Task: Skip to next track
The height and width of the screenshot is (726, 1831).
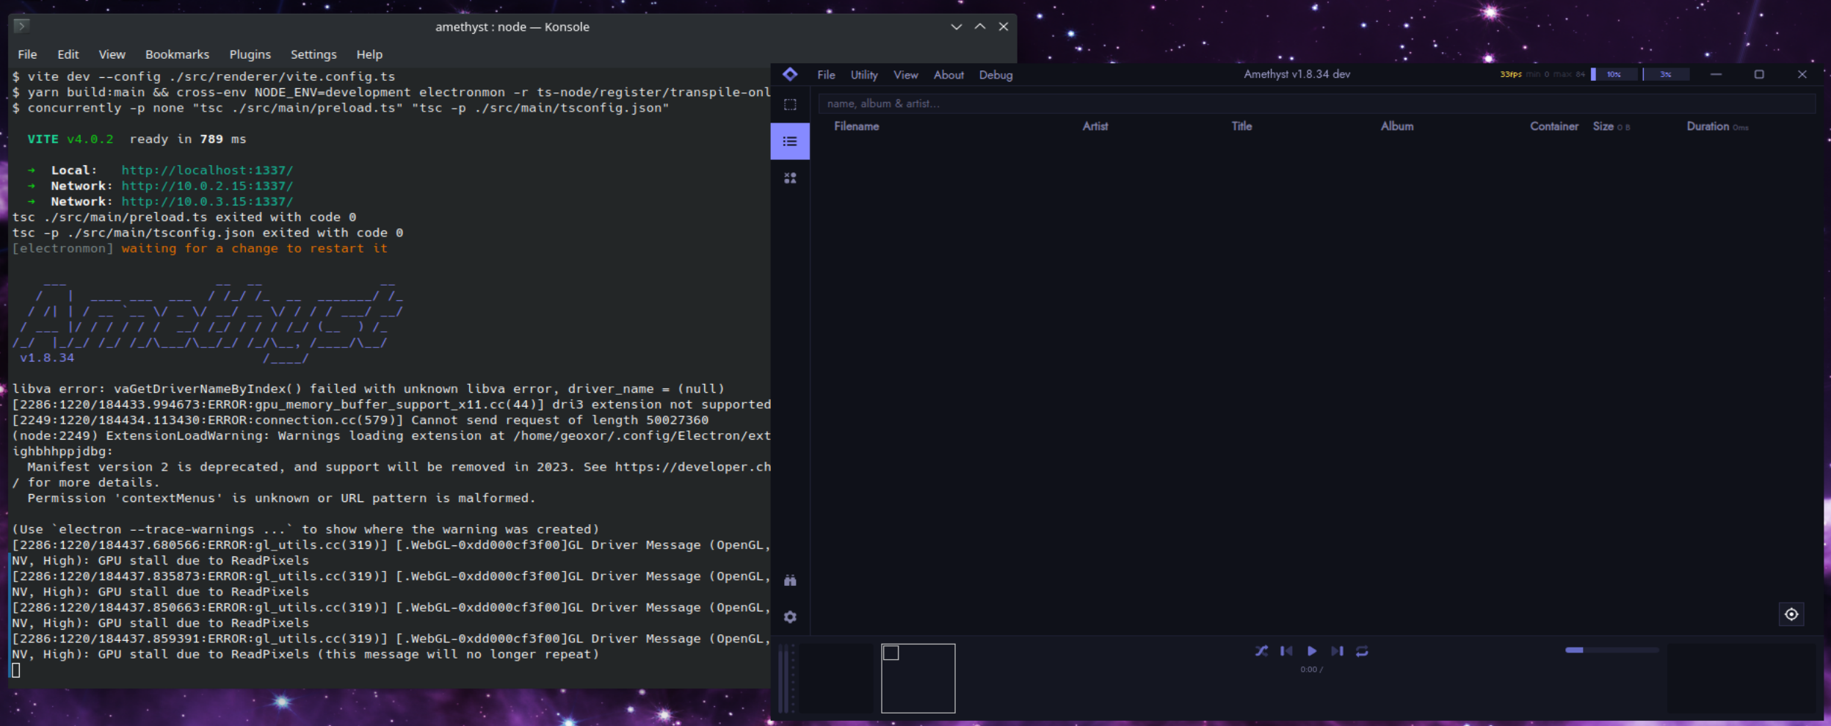Action: click(1337, 650)
